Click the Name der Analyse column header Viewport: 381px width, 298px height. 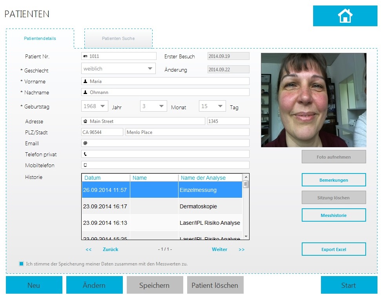coord(210,178)
